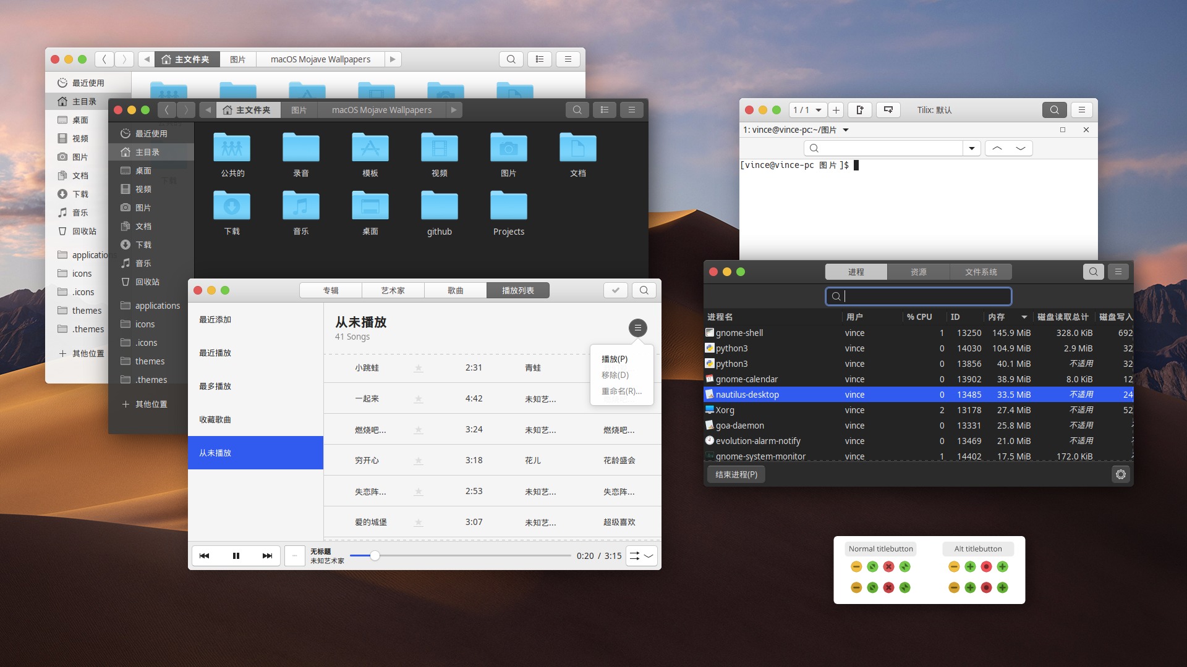Click the skip-forward track button
The image size is (1187, 667).
(x=265, y=555)
